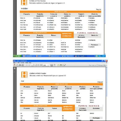Open page thumbnails panel in lower window sidebar
Image resolution: width=121 pixels, height=121 pixels.
[x=15, y=68]
